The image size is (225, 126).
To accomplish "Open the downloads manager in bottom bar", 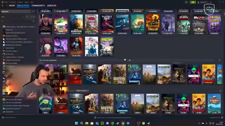I will [x=113, y=118].
